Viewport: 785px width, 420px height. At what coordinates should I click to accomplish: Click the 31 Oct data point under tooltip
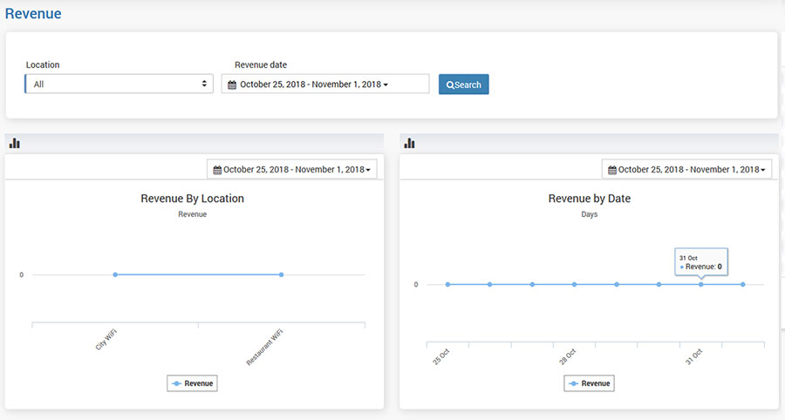click(700, 284)
